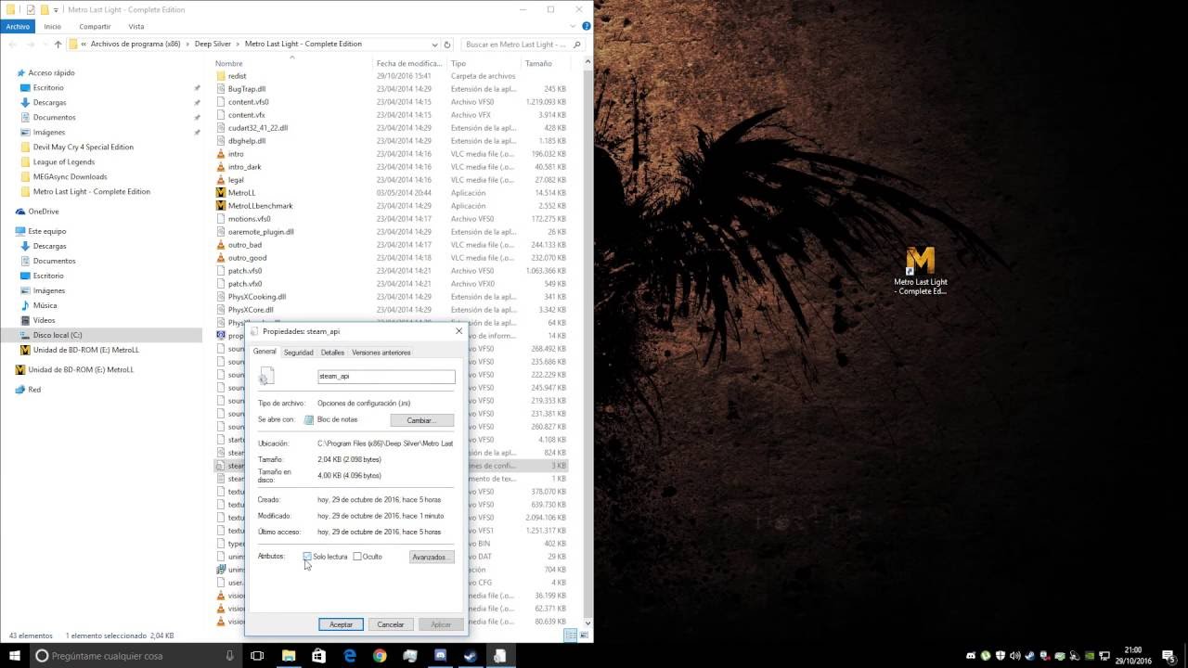Image resolution: width=1188 pixels, height=668 pixels.
Task: Click Cancelar in properties dialog
Action: tap(391, 624)
